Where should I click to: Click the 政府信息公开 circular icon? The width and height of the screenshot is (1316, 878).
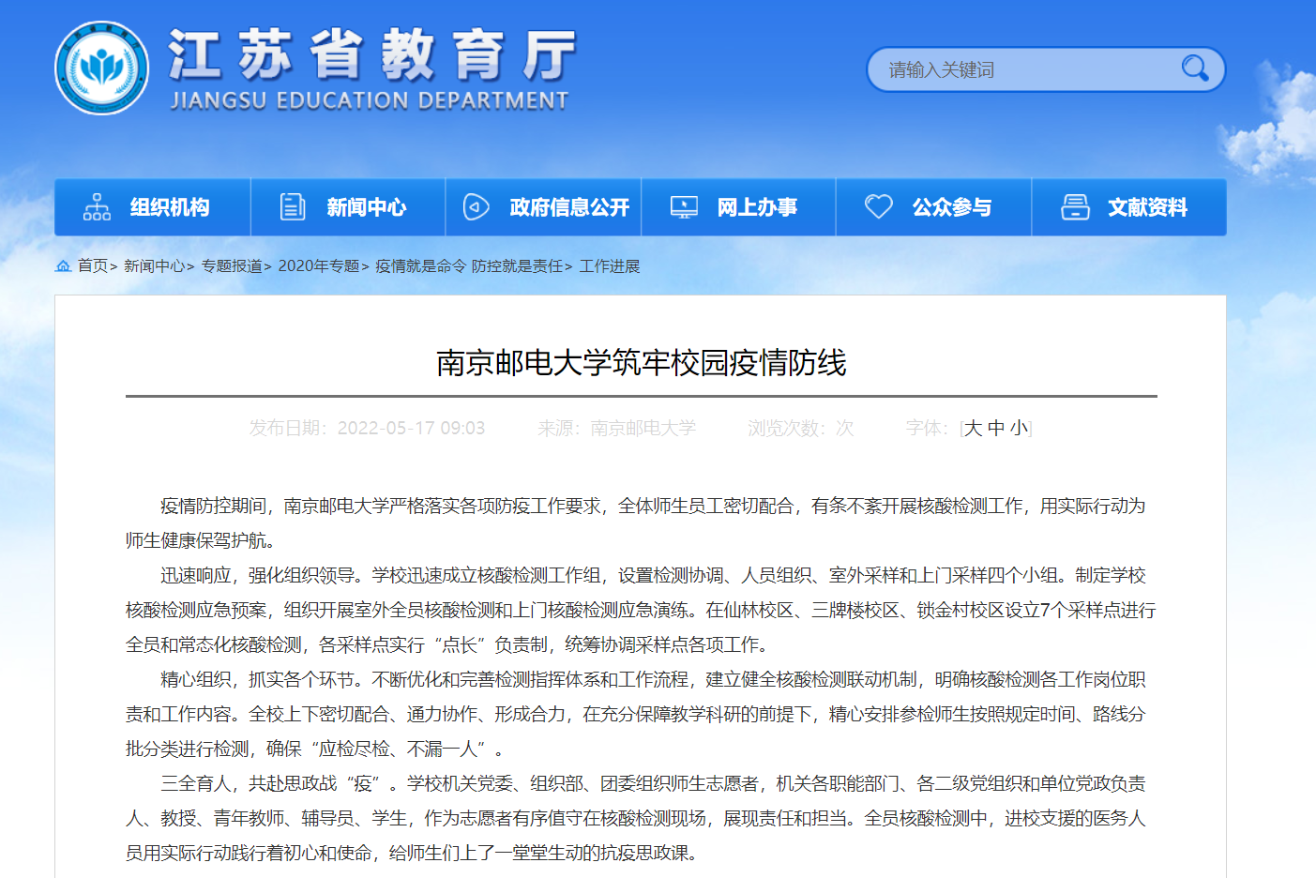[x=476, y=206]
